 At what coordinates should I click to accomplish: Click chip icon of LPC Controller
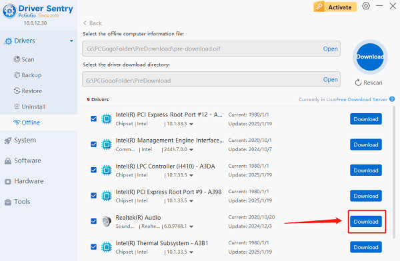coord(107,170)
